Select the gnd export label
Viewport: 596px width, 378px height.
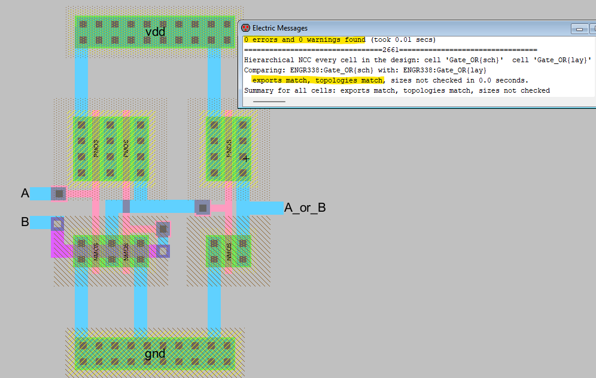(x=155, y=353)
